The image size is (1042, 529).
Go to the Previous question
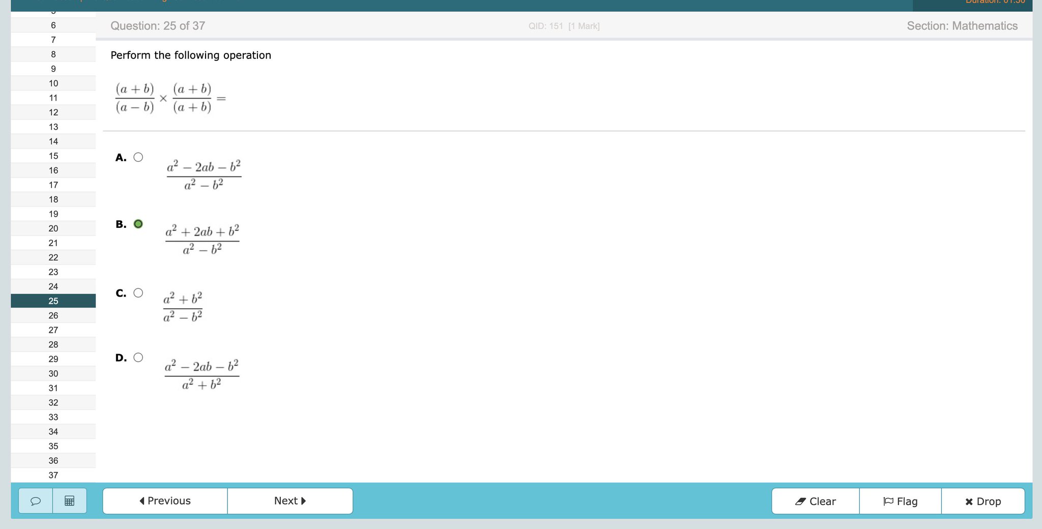[x=165, y=501]
